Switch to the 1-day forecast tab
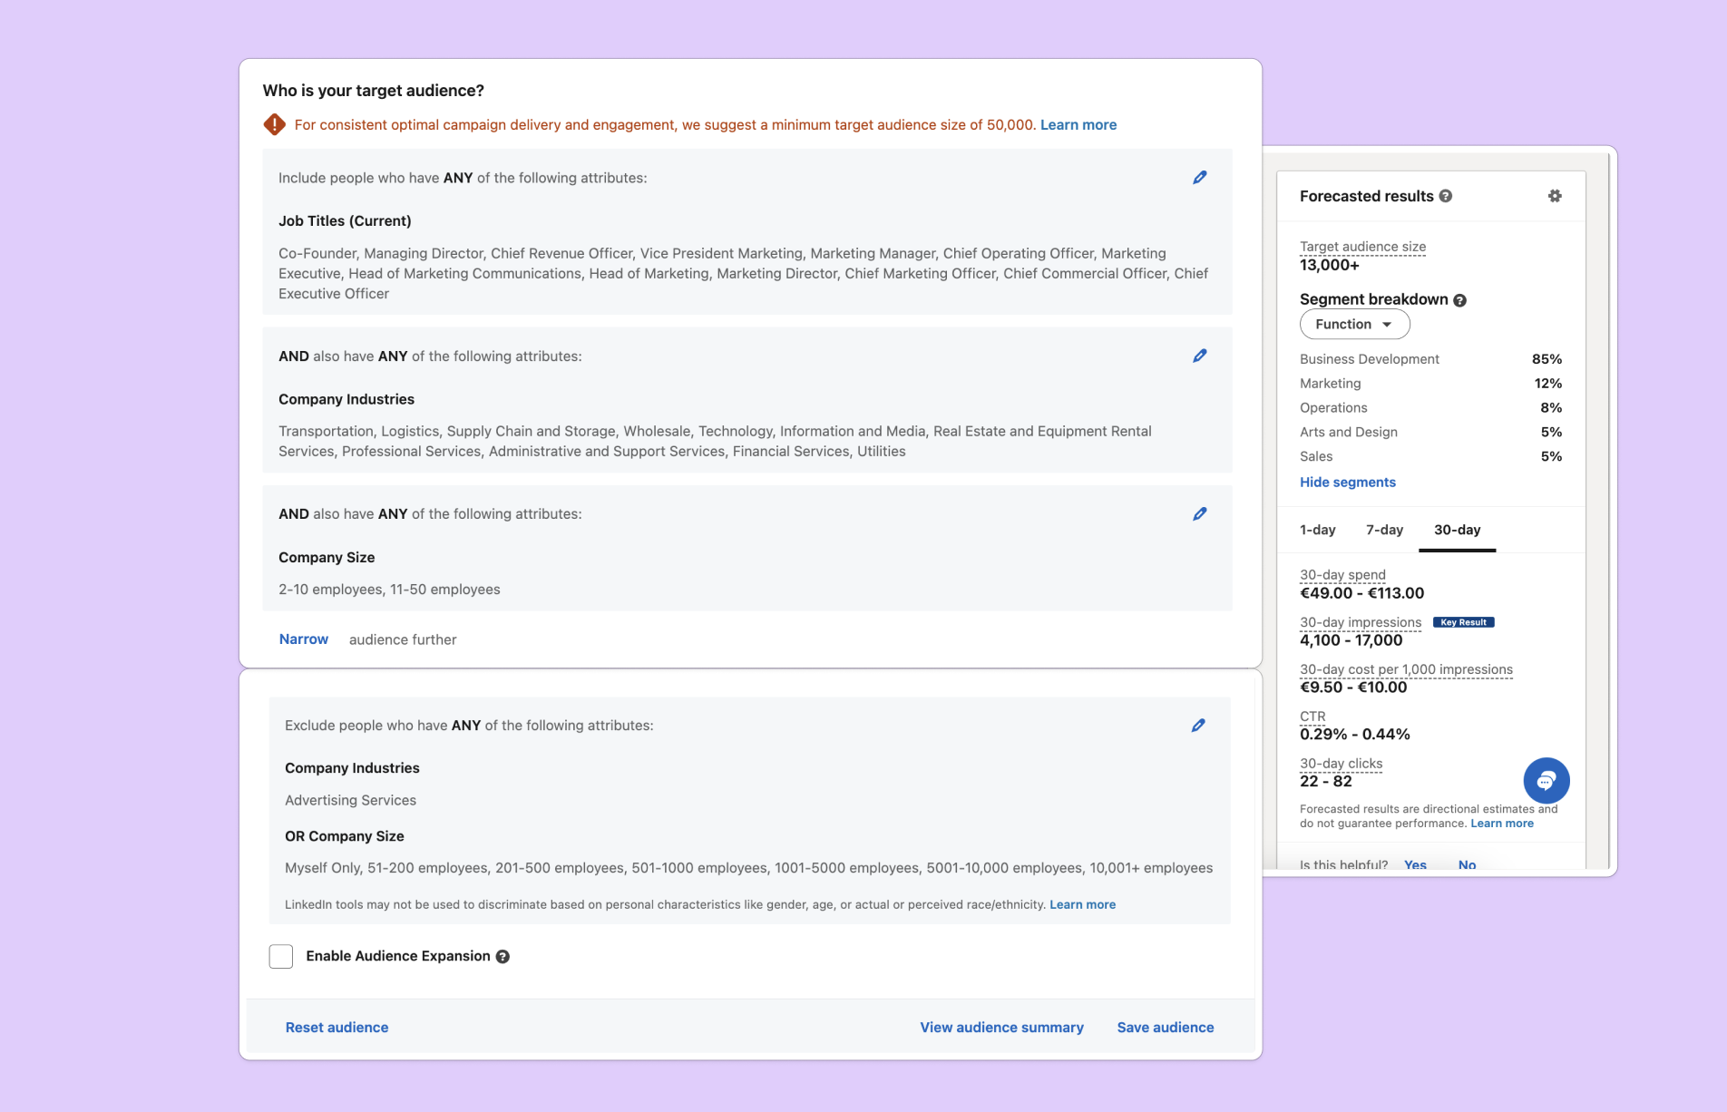The width and height of the screenshot is (1727, 1112). click(x=1317, y=530)
